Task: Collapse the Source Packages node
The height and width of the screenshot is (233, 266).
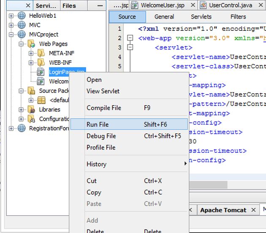Action: 21,91
